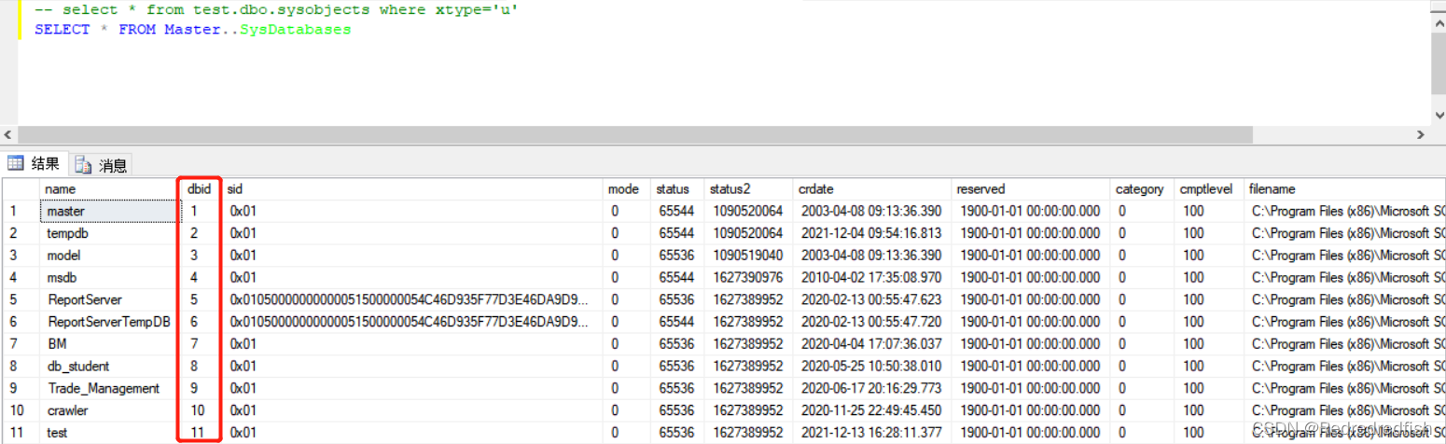The width and height of the screenshot is (1446, 444).
Task: Select the tempdb name cell
Action: coord(109,233)
